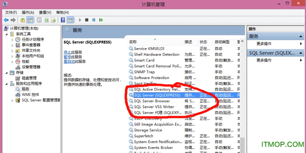The width and height of the screenshot is (306, 153).
Task: Select Smart Card Removal Policy service
Action: (184, 66)
